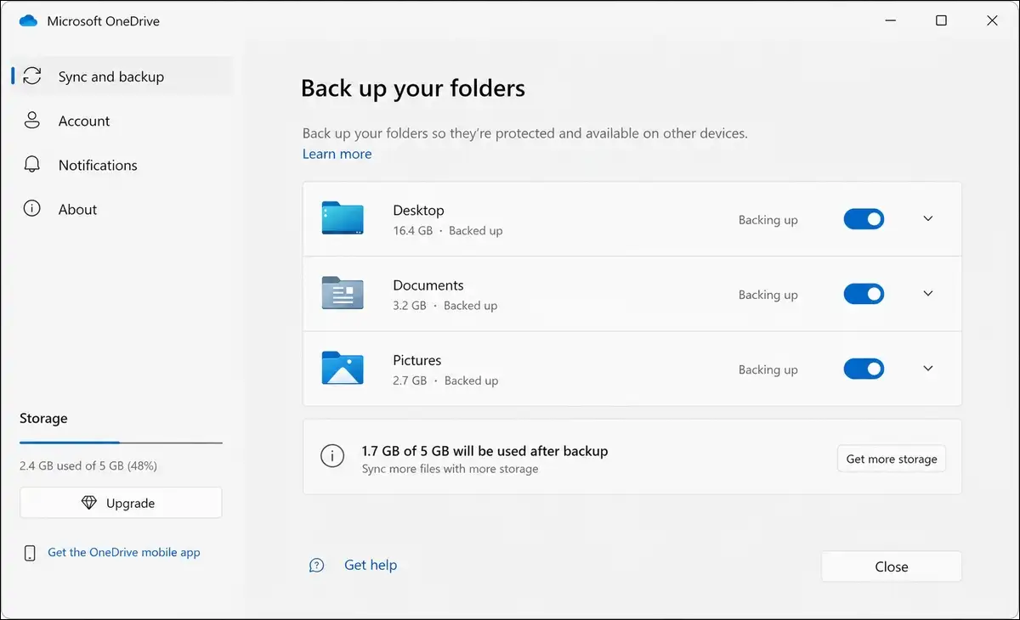Select About in the sidebar
The width and height of the screenshot is (1020, 620).
tap(122, 209)
